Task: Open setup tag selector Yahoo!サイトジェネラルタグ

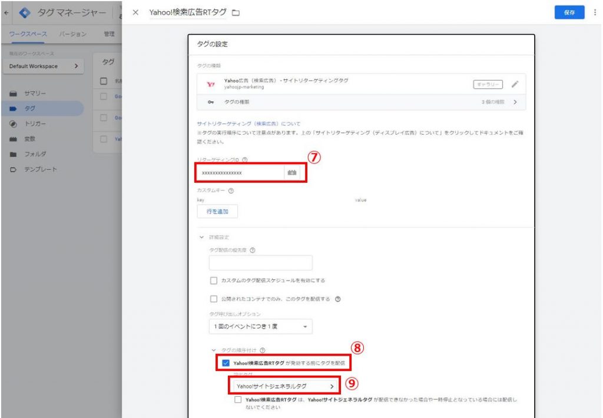Action: pyautogui.click(x=284, y=386)
